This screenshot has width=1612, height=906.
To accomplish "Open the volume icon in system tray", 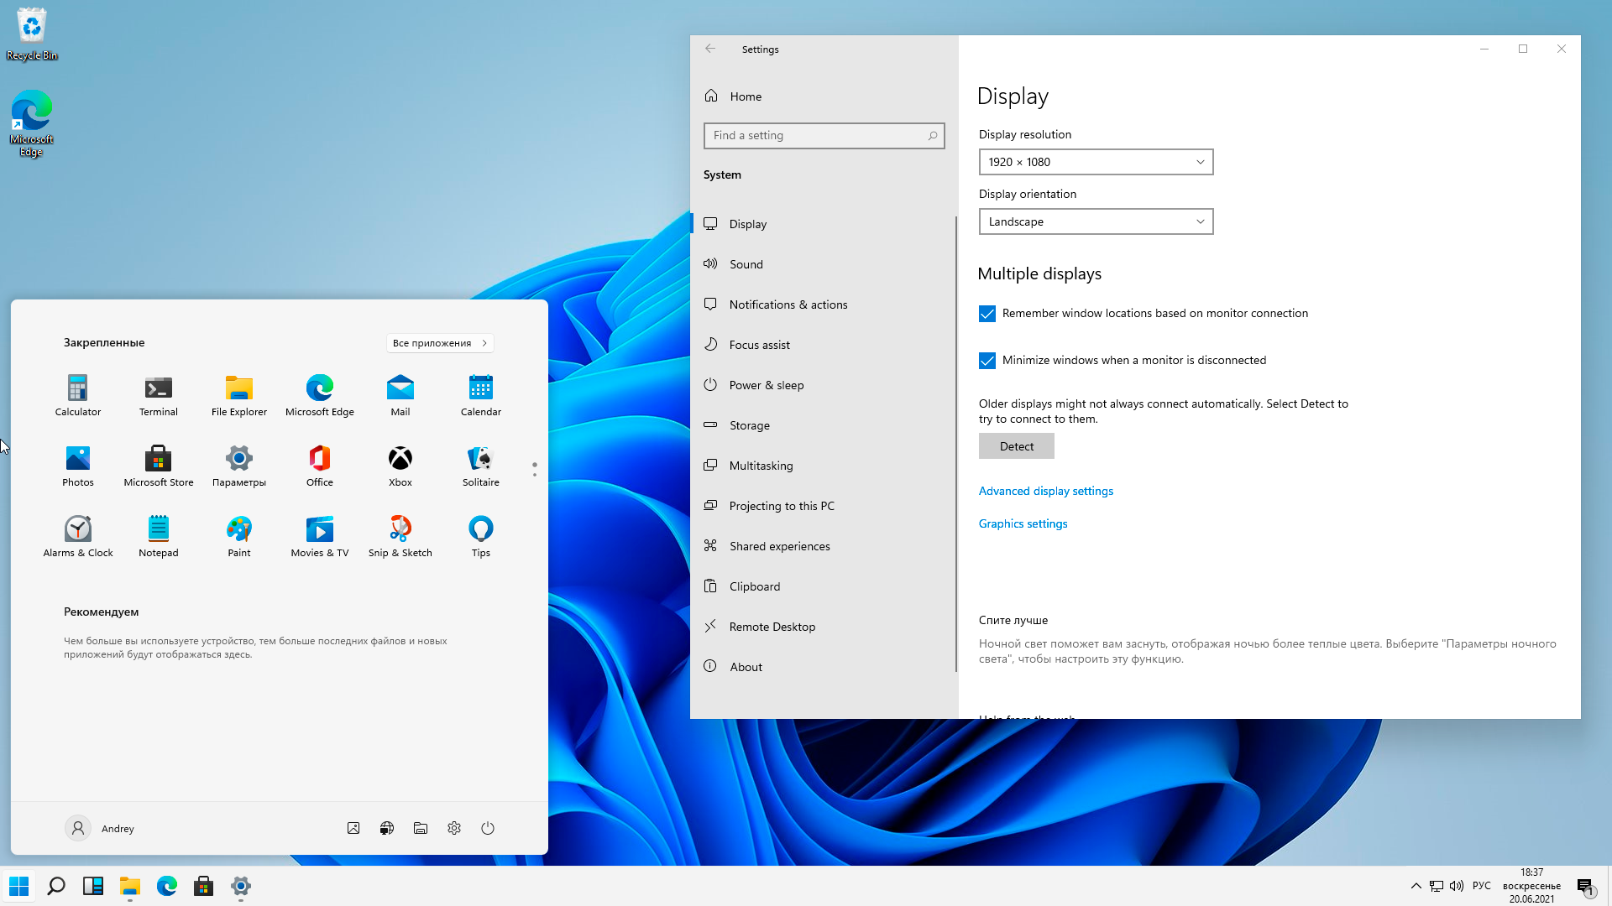I will (x=1457, y=886).
